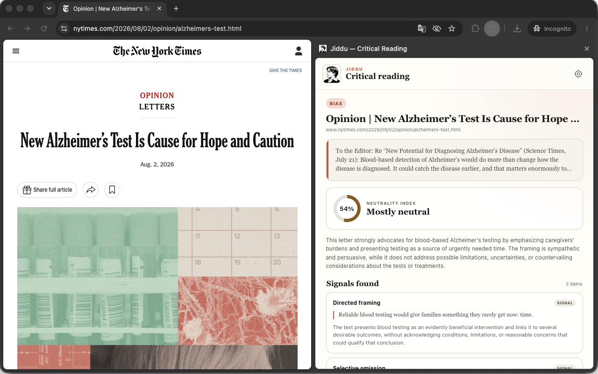Viewport: 598px width, 374px height.
Task: Click the translate page icon in address bar
Action: (422, 29)
